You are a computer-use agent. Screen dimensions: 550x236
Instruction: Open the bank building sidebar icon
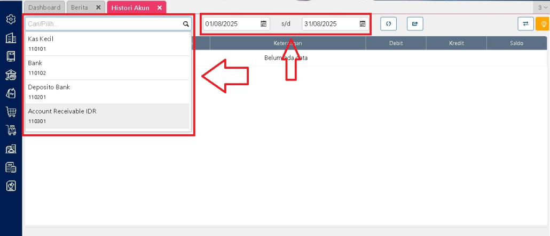click(11, 75)
